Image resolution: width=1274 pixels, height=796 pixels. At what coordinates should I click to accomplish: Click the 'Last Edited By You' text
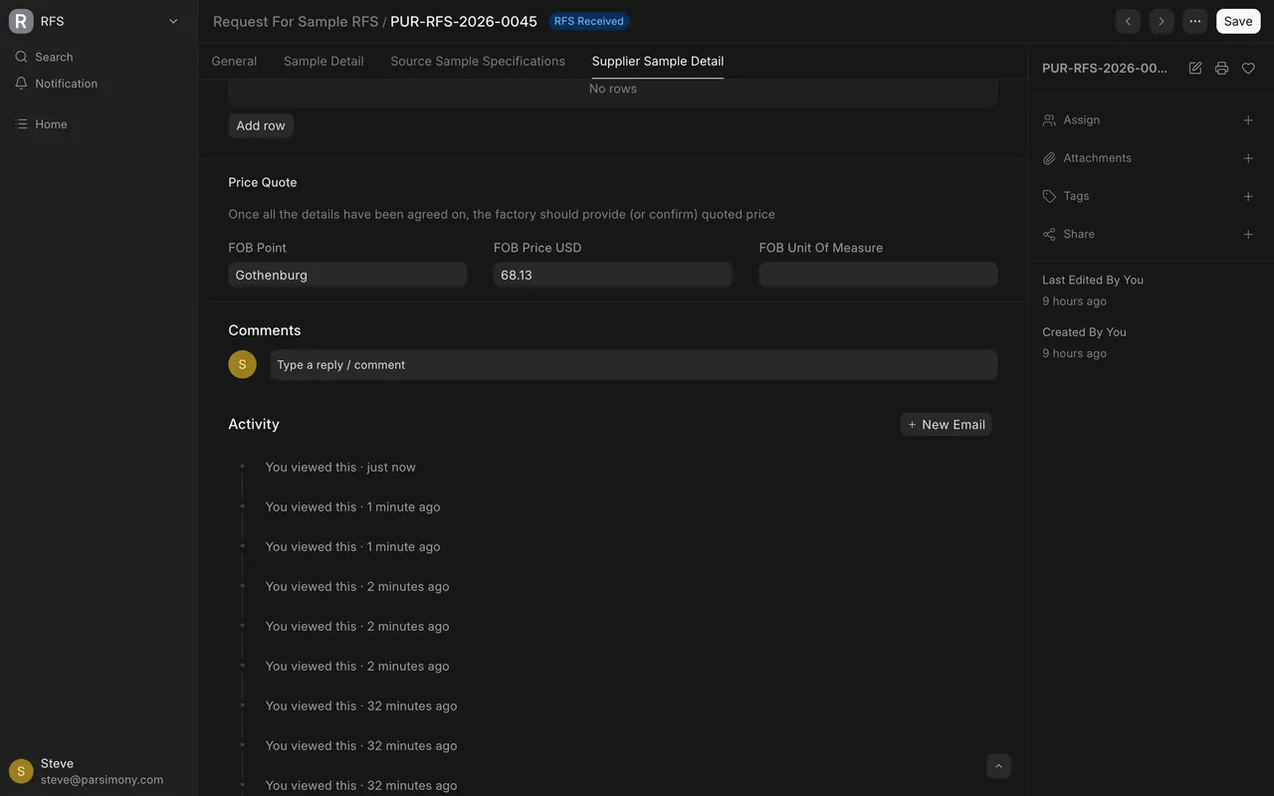click(x=1093, y=280)
